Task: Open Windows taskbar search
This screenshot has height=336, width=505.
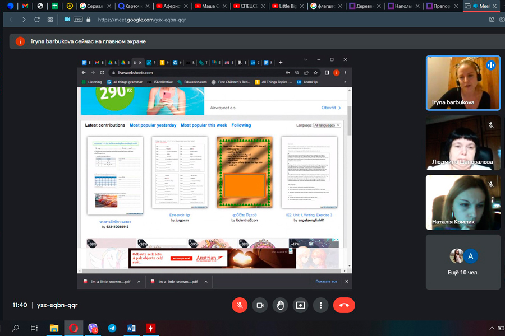Action: coord(16,328)
